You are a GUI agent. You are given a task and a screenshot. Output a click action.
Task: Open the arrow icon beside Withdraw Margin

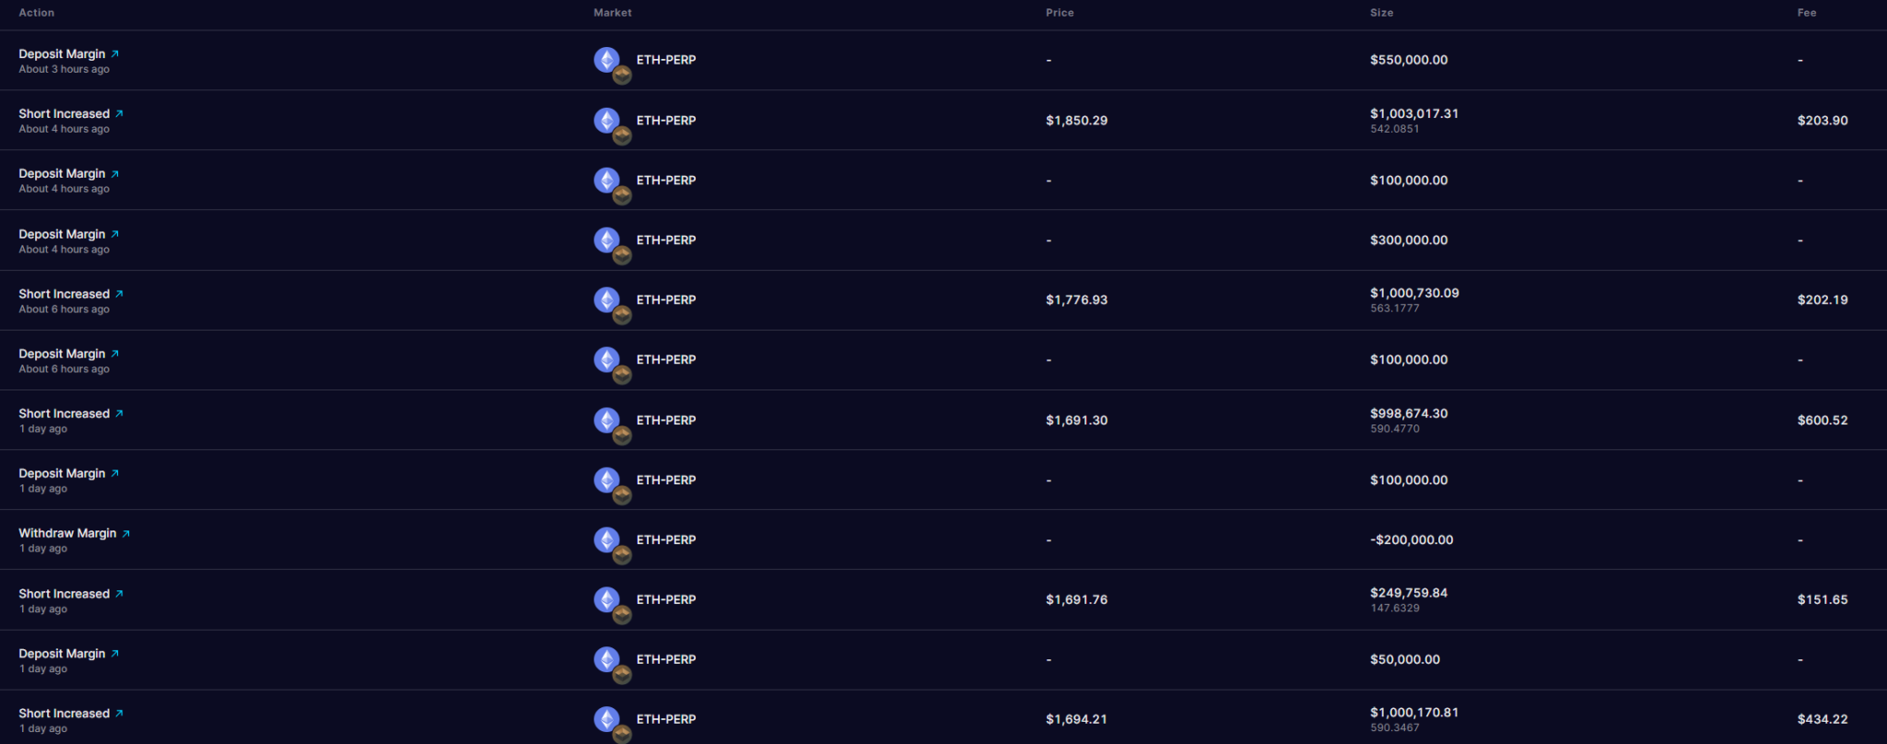pyautogui.click(x=126, y=533)
